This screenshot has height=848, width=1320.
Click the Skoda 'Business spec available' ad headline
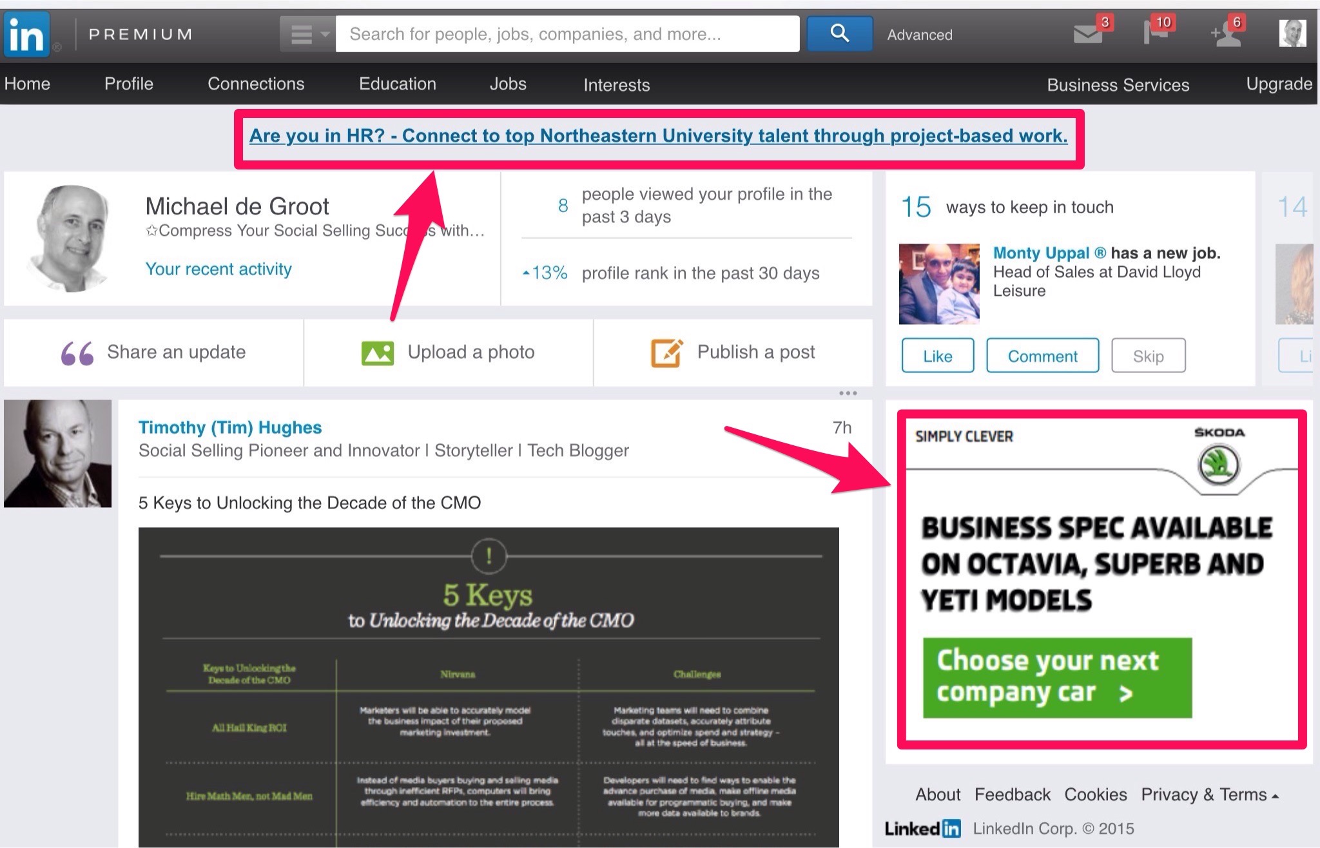(x=1096, y=564)
